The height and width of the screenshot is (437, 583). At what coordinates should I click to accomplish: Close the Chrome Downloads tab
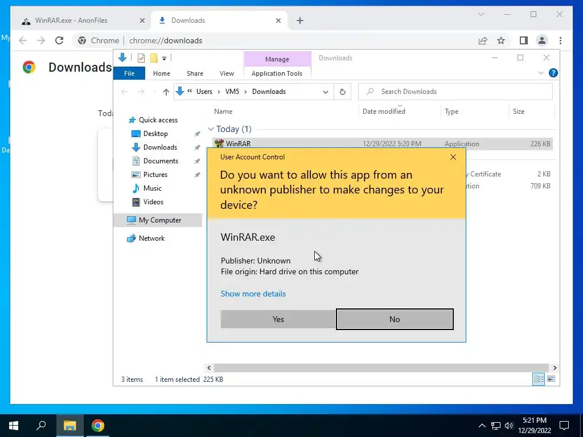[x=278, y=21]
